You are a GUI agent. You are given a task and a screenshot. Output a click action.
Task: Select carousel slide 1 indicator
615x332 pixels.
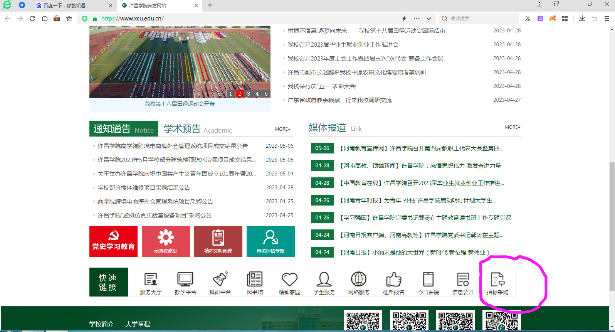point(230,94)
